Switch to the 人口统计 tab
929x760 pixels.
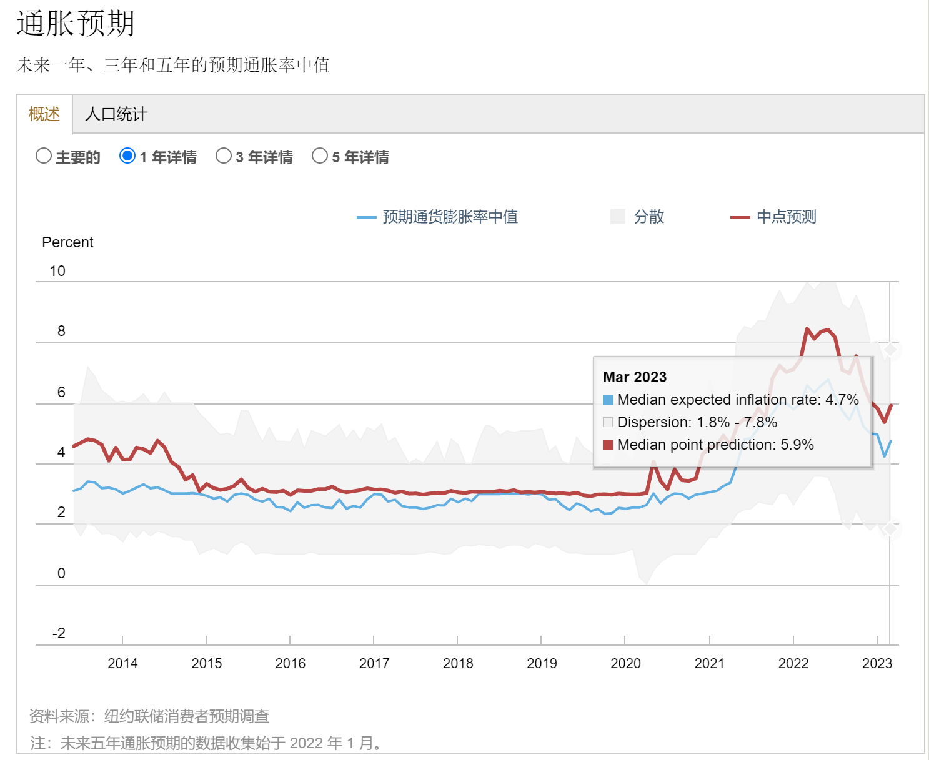click(x=115, y=114)
